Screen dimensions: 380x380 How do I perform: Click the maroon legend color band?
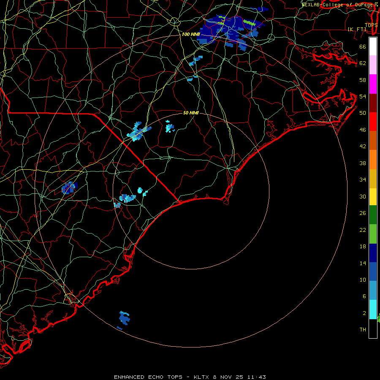373,103
